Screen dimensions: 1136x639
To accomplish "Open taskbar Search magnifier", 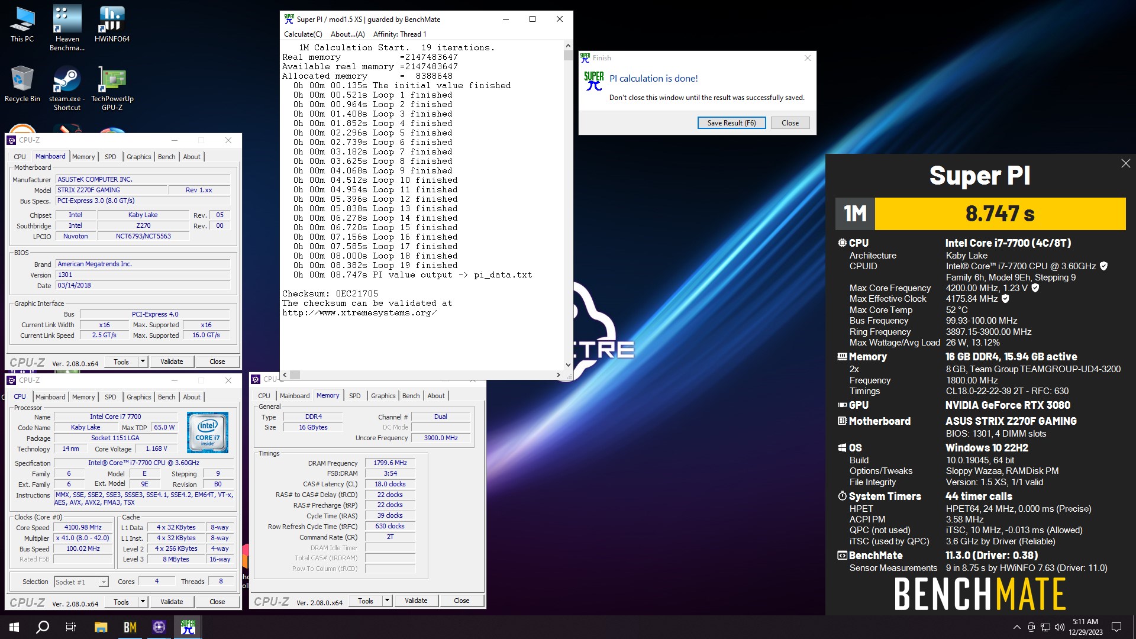I will (x=43, y=627).
